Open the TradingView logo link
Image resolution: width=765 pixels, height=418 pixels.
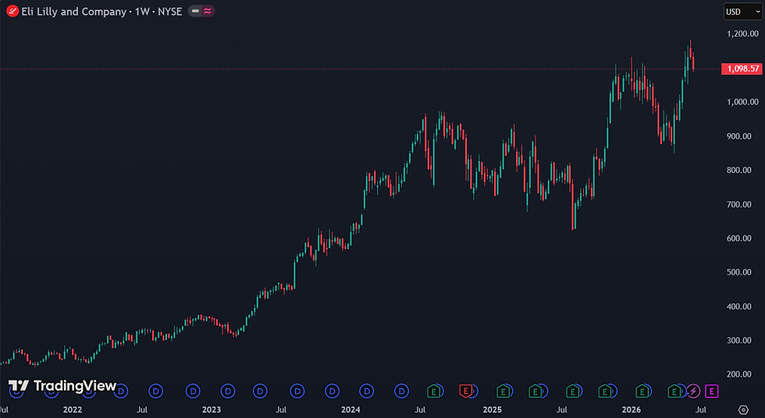(x=62, y=386)
